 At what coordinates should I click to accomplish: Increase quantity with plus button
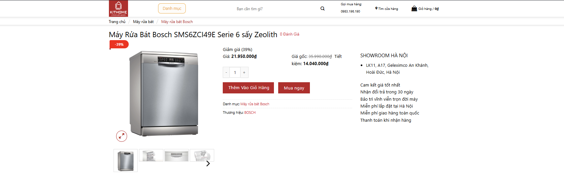click(244, 72)
